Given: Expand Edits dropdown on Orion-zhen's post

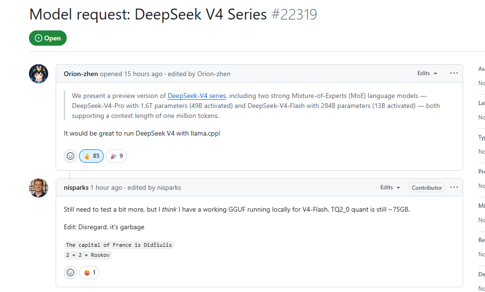Looking at the screenshot, I should (427, 73).
